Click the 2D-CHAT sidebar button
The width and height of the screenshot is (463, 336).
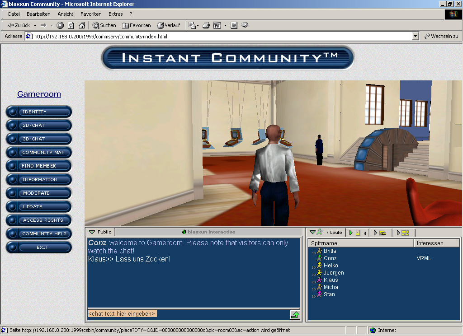pos(39,126)
